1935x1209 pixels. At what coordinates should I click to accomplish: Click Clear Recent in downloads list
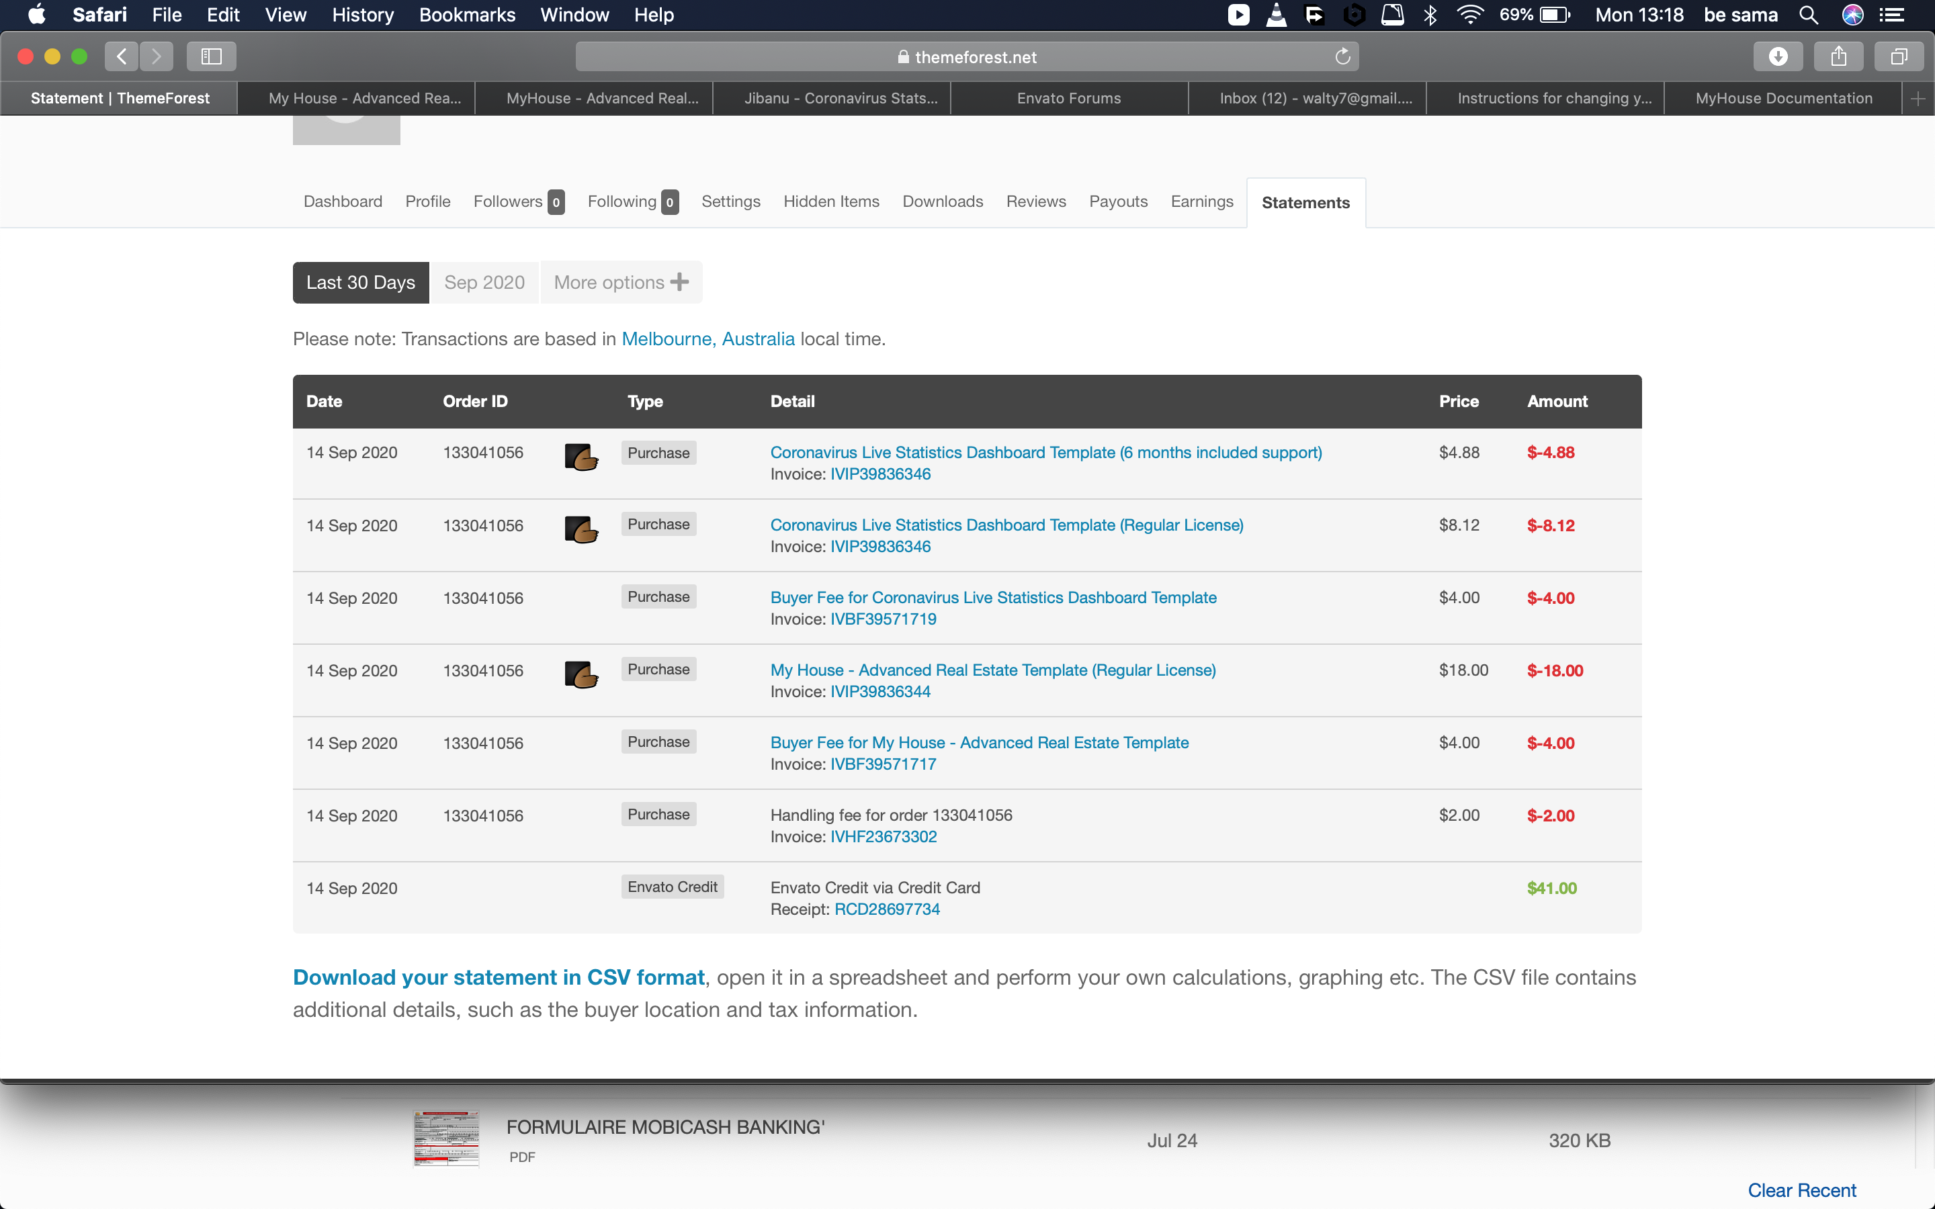(x=1801, y=1190)
